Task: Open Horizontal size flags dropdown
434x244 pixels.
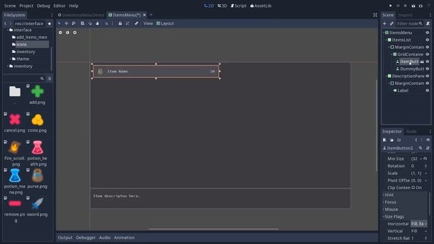Action: click(x=419, y=224)
